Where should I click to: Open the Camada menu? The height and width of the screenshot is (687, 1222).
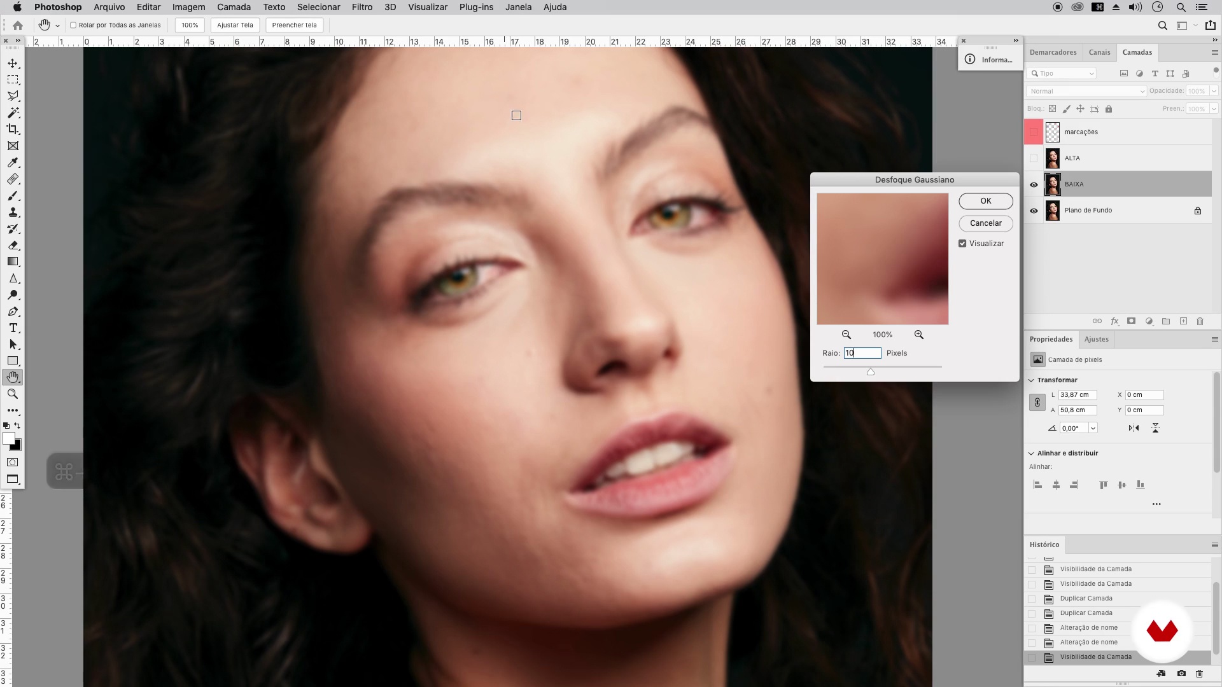pos(234,7)
